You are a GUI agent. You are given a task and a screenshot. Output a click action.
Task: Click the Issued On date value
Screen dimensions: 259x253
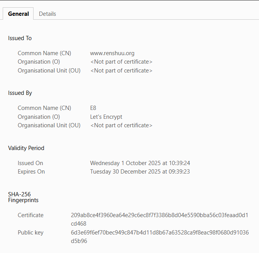tap(140, 163)
